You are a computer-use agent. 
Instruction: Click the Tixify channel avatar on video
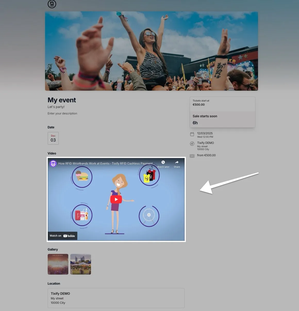coord(53,164)
